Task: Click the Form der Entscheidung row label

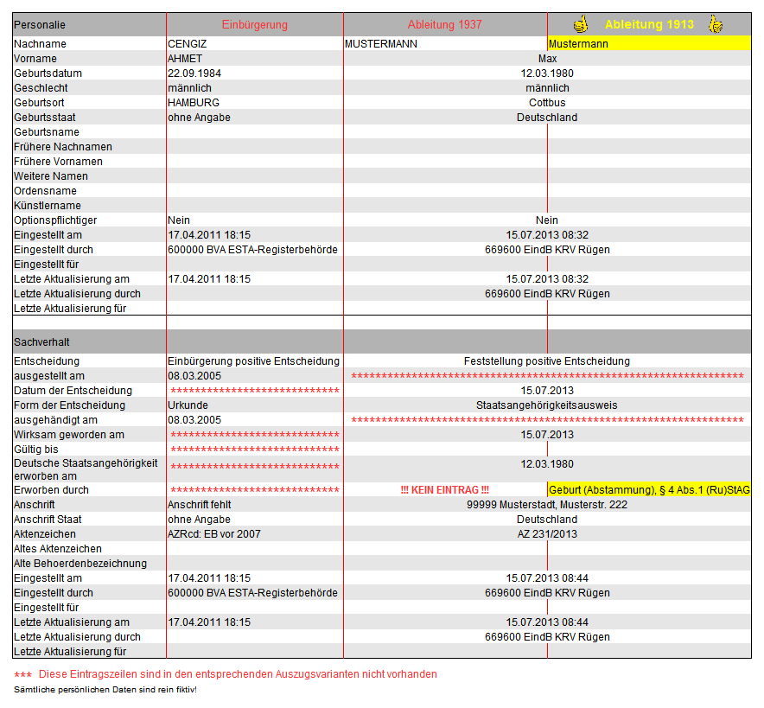Action: 69,405
